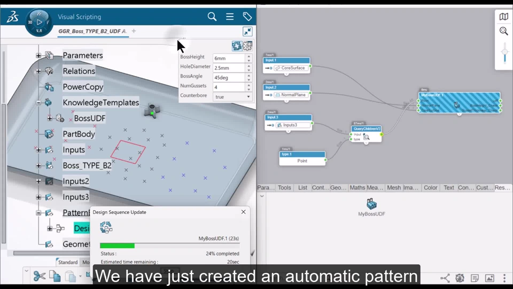This screenshot has width=513, height=289.
Task: Select the MyBossUDF icon in Res palette
Action: 371,204
